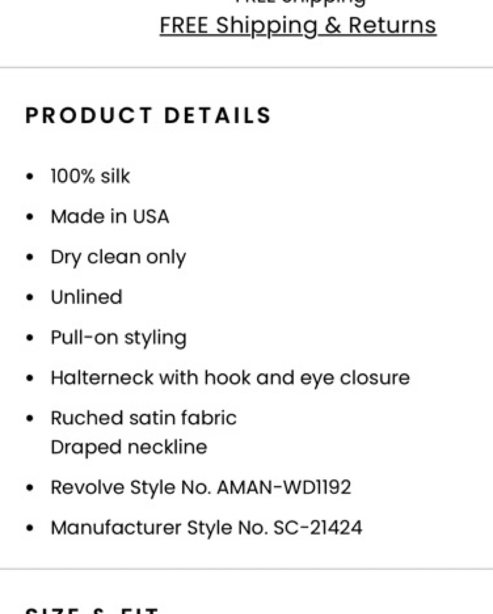Click the cut-off FREE shipping text at top
493x614 pixels.
[300, 2]
